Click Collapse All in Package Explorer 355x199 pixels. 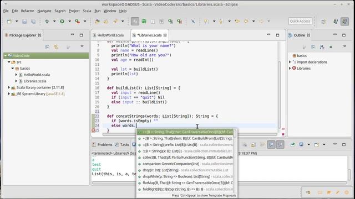point(47,47)
